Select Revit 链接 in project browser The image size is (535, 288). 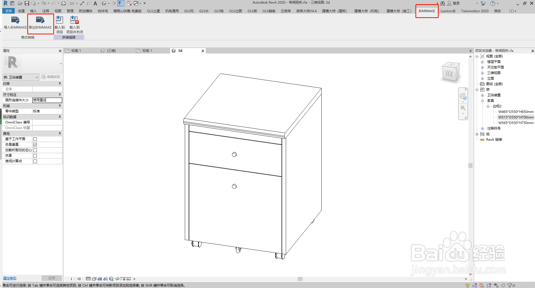(x=494, y=140)
